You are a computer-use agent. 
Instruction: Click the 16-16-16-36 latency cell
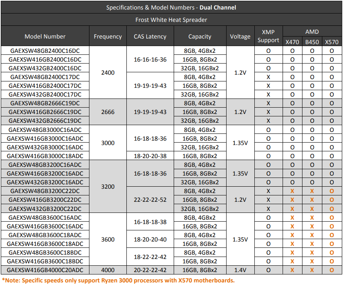coord(150,60)
